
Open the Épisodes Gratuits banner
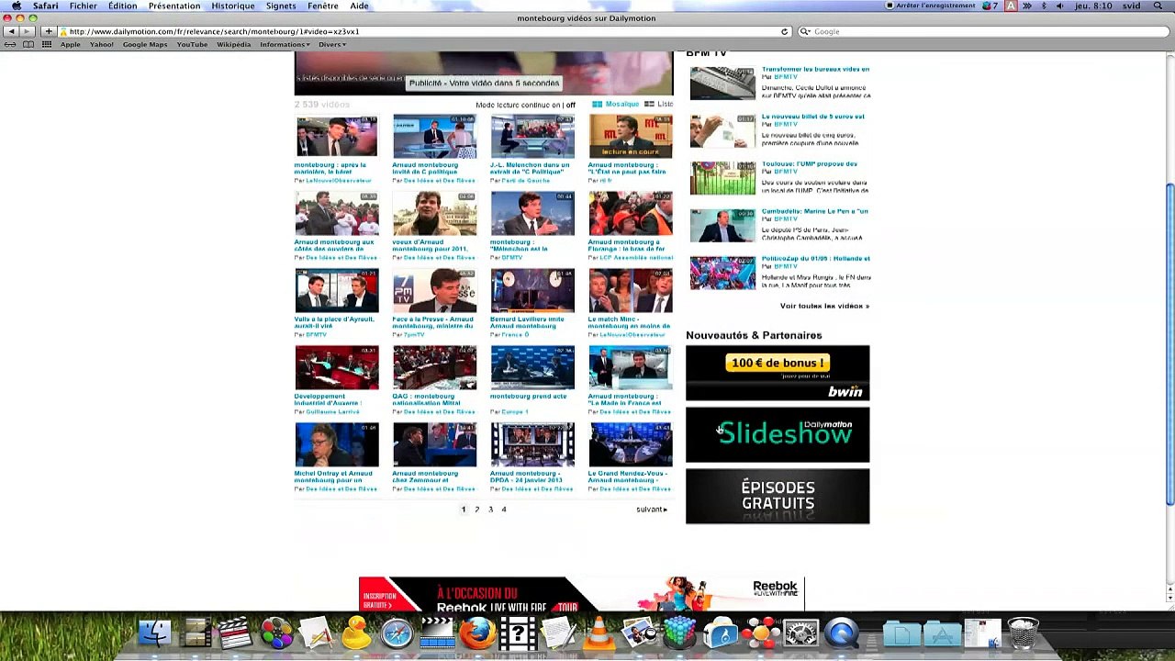point(778,497)
